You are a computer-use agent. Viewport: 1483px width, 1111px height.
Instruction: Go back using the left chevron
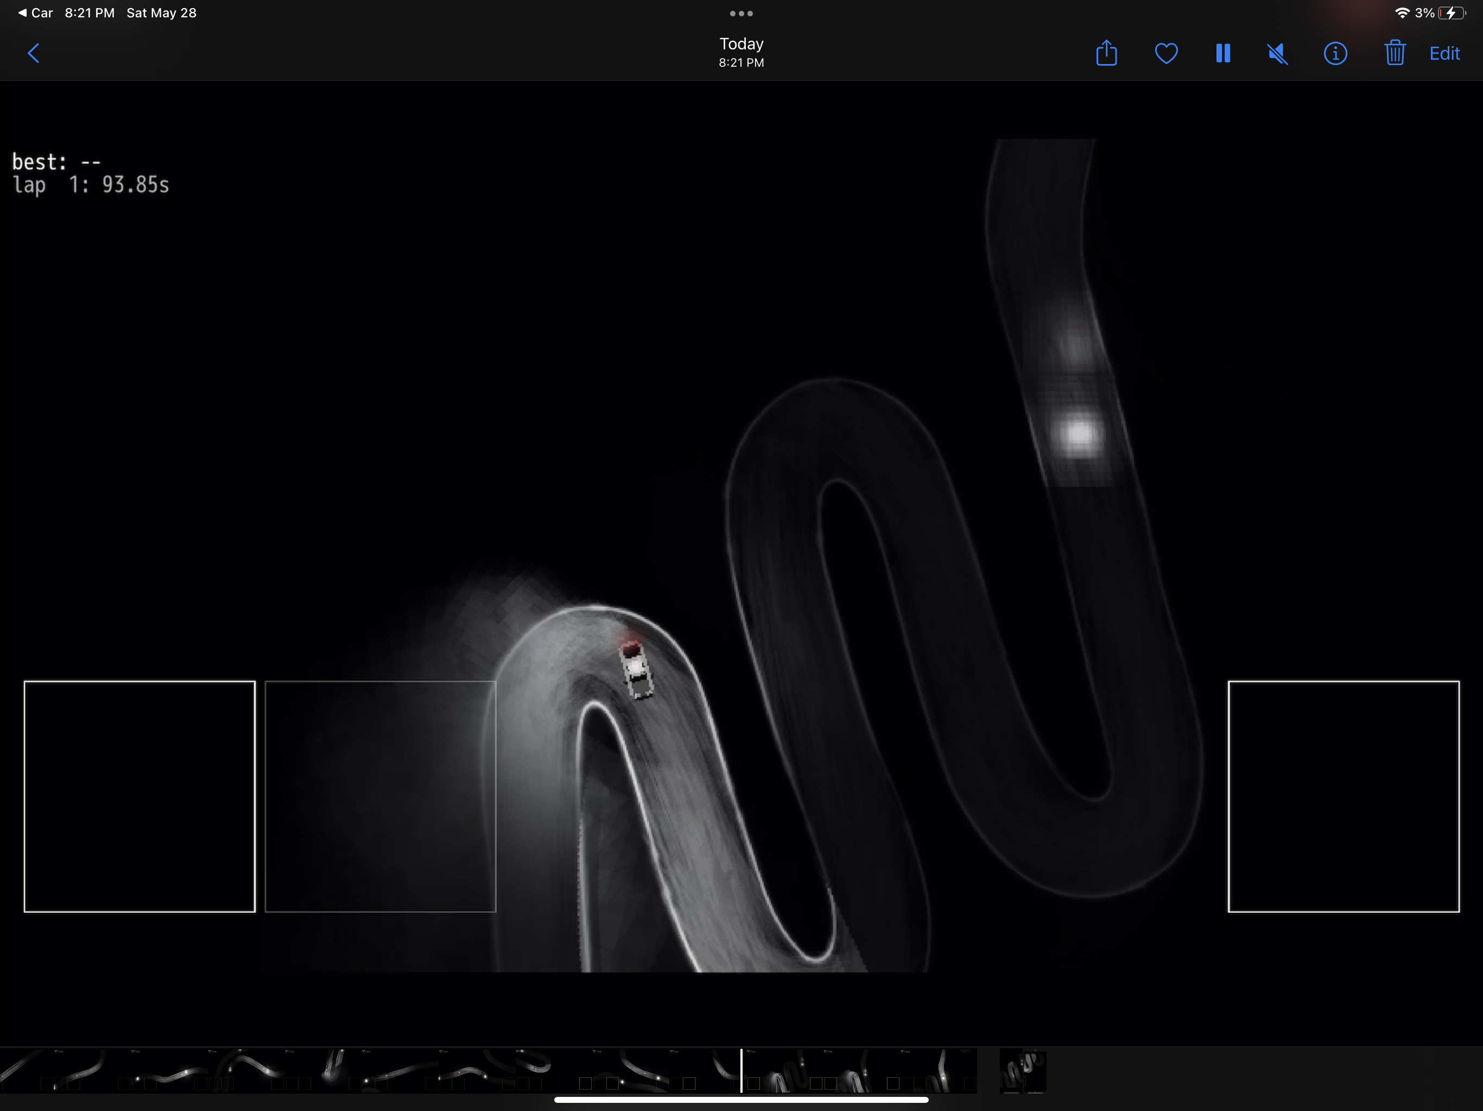pos(34,54)
